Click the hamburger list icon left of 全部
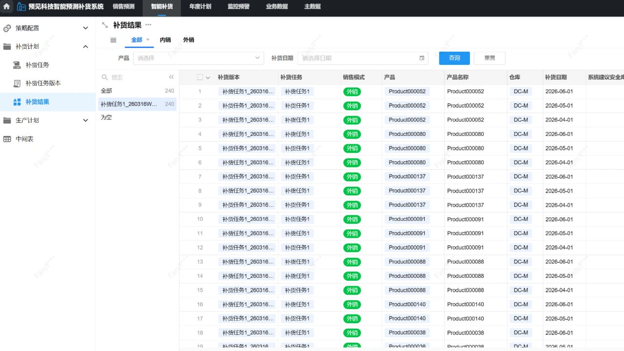The image size is (624, 351). pyautogui.click(x=113, y=40)
